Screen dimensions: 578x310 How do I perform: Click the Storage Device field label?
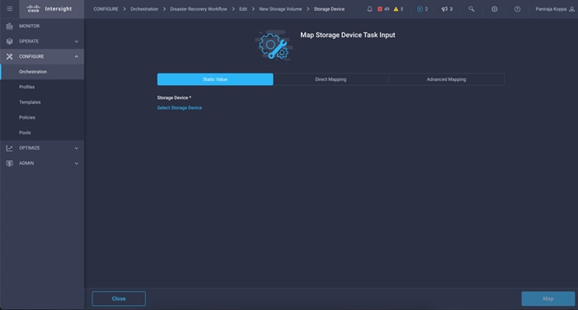point(174,97)
